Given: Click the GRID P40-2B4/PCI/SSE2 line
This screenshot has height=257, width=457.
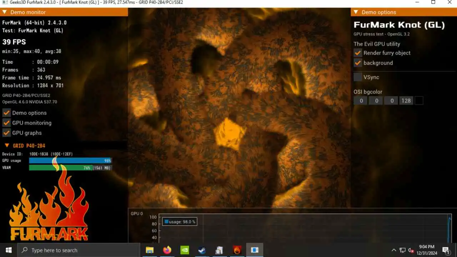Looking at the screenshot, I should [x=26, y=96].
